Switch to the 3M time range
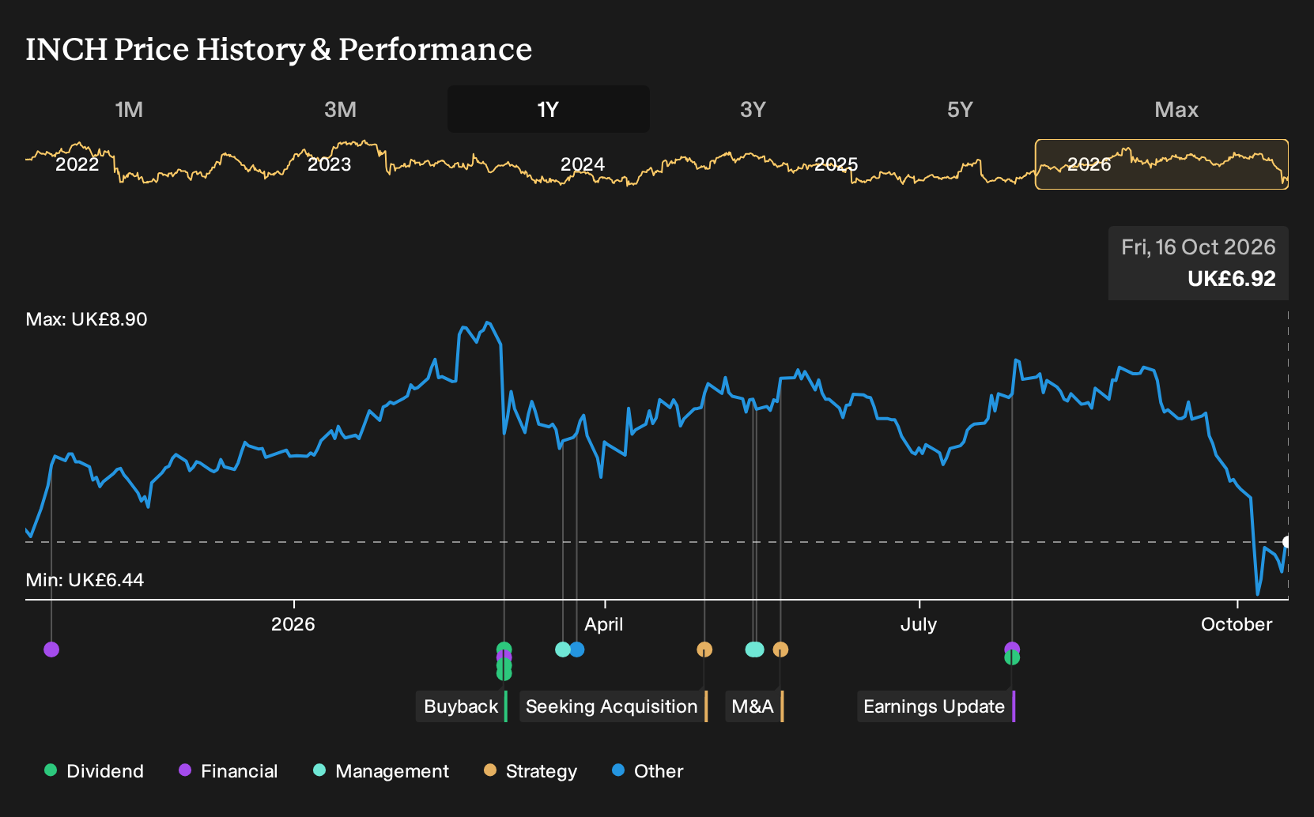The image size is (1314, 817). [340, 109]
